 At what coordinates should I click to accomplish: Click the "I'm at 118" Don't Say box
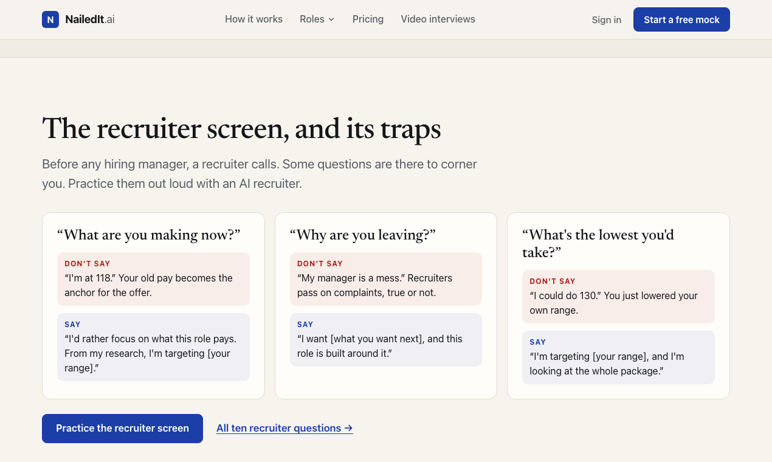point(153,279)
